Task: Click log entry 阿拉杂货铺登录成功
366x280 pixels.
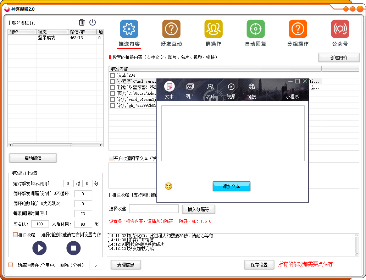Action: pos(136,244)
